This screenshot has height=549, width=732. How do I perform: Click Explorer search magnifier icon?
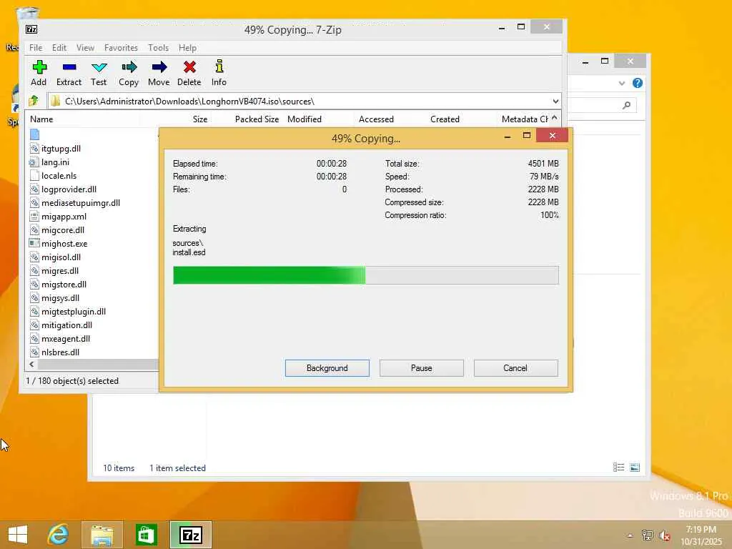[626, 105]
